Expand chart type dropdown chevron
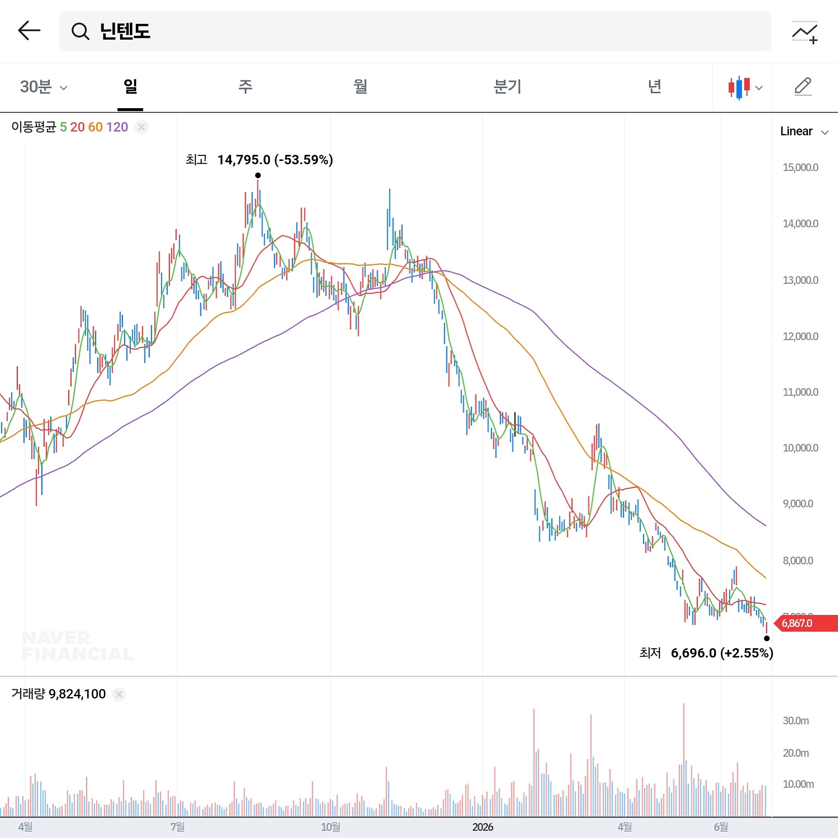 click(x=759, y=88)
